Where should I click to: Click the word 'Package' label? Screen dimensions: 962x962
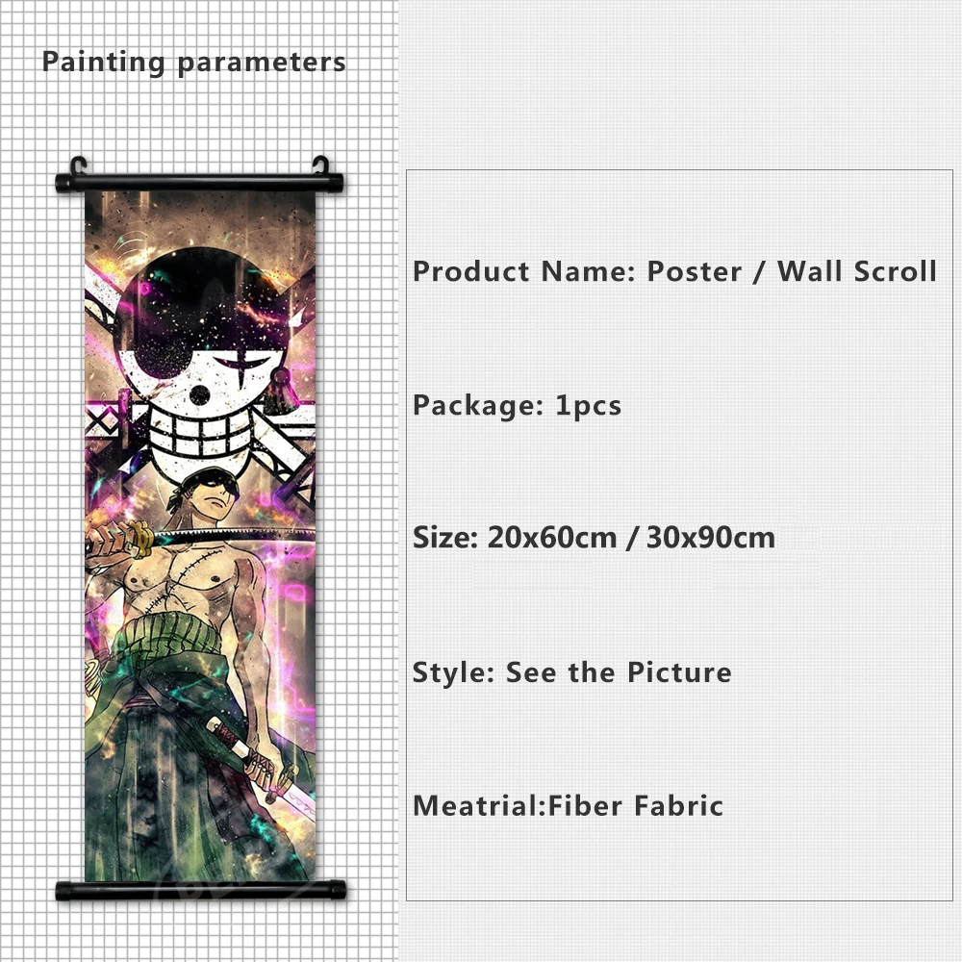click(473, 406)
